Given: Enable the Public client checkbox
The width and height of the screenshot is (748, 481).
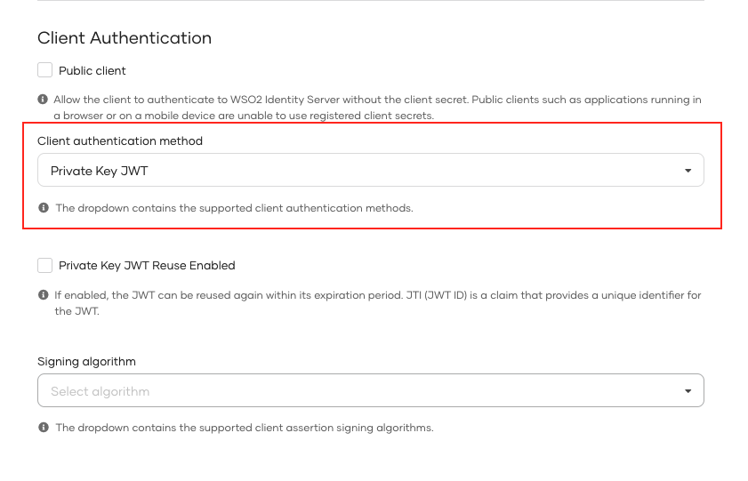Looking at the screenshot, I should point(45,70).
